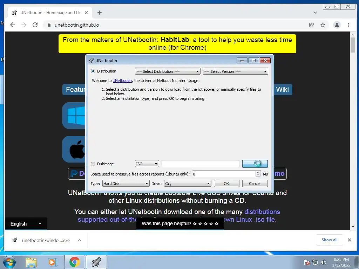
Task: Click the unetbootin.github.io address bar
Action: 77,25
